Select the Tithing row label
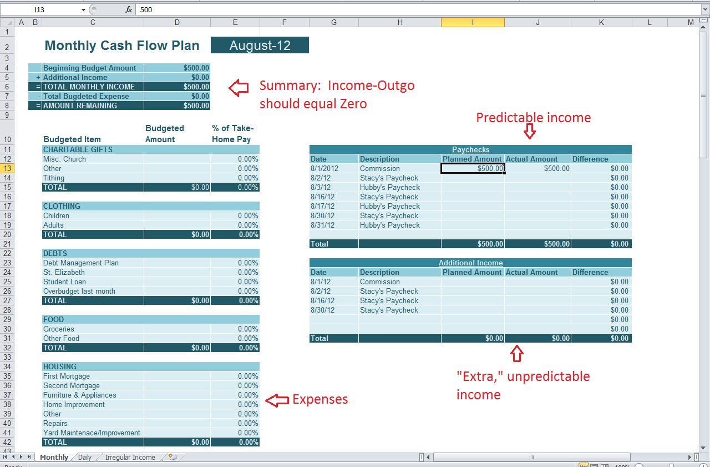The image size is (710, 467). pos(93,178)
